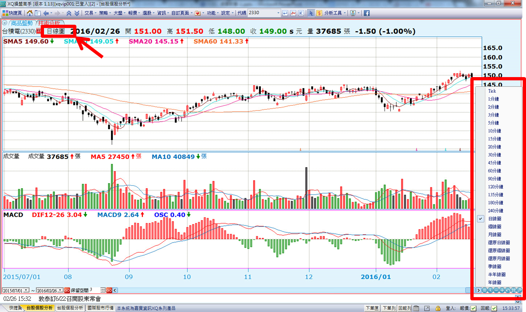Click the undo arrow circle icon
Viewport: 526px width, 312px height.
point(508,290)
